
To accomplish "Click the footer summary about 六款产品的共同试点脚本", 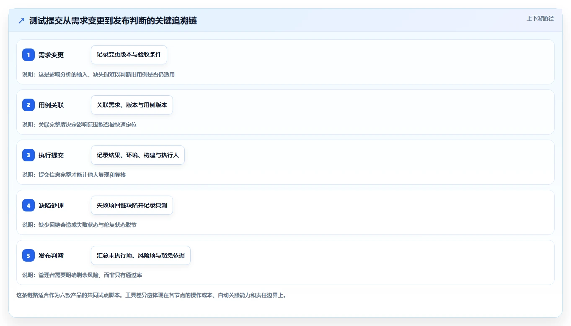I will pos(151,295).
